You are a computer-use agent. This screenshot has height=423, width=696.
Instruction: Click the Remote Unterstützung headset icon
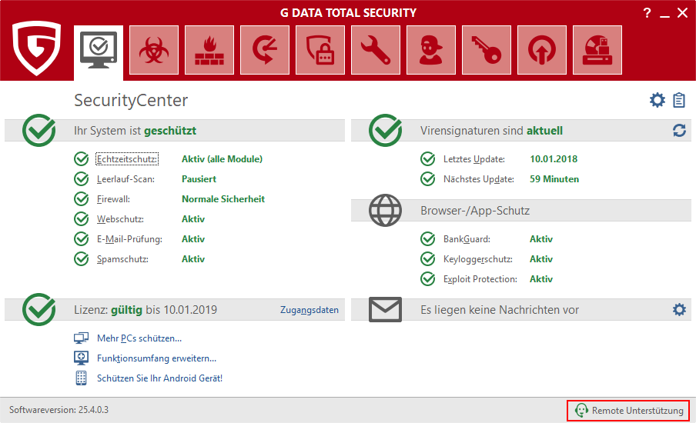[581, 411]
